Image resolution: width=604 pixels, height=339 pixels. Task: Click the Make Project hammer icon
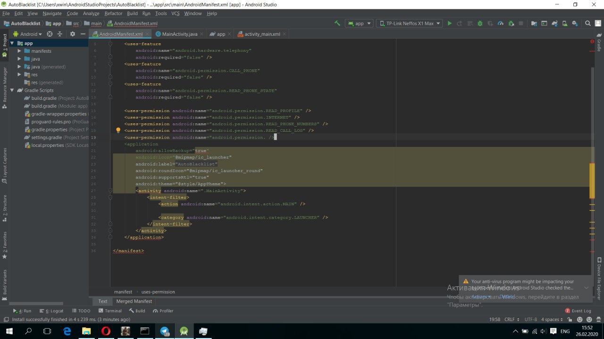click(337, 23)
